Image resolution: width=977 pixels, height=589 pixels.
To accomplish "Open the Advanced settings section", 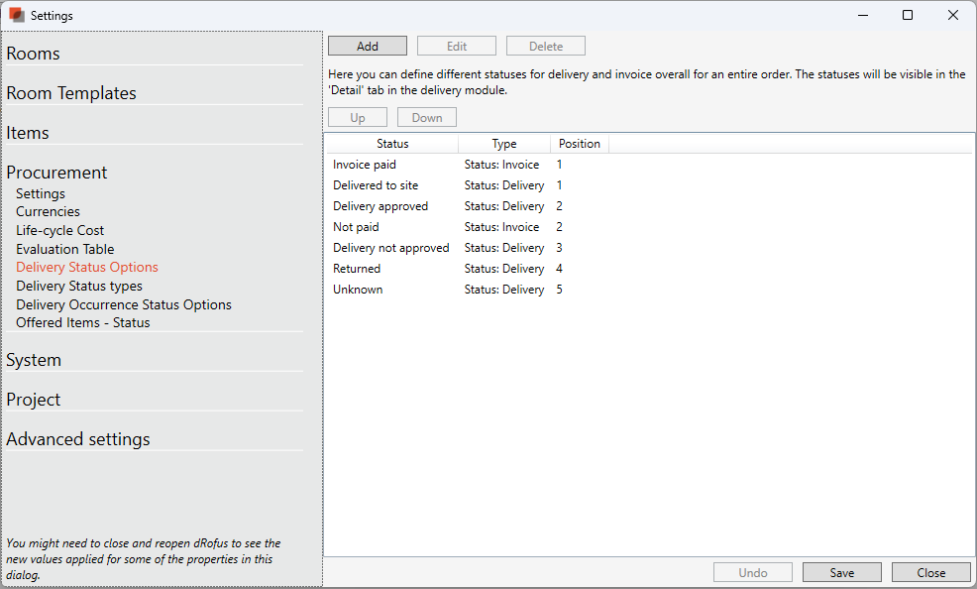I will [x=78, y=439].
